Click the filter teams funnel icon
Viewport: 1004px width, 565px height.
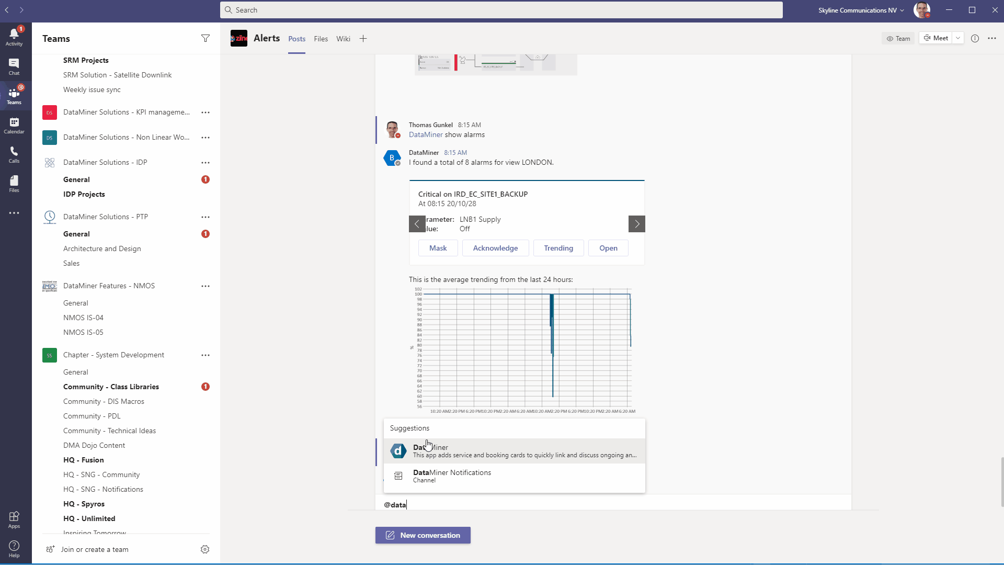[x=206, y=38]
